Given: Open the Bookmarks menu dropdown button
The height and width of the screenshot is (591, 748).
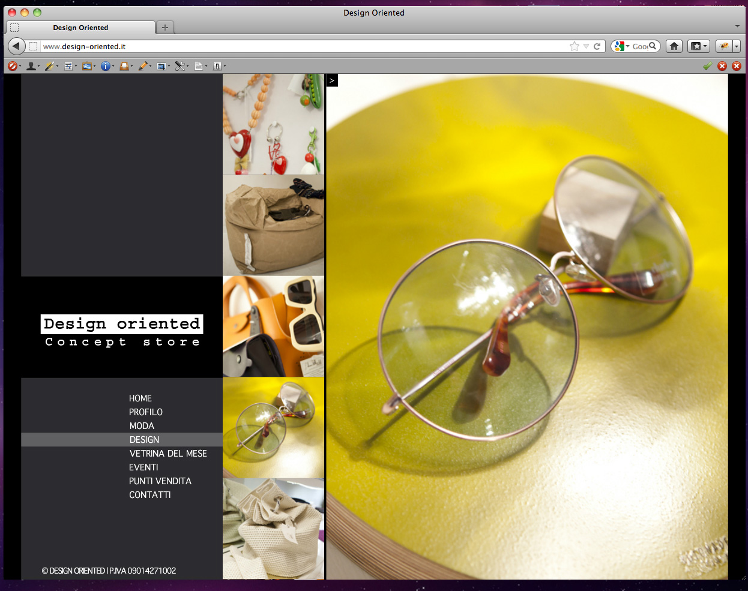Looking at the screenshot, I should pyautogui.click(x=699, y=46).
